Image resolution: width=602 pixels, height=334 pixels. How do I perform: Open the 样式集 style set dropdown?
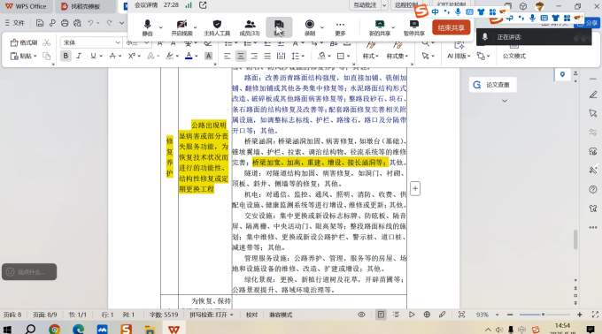[397, 56]
